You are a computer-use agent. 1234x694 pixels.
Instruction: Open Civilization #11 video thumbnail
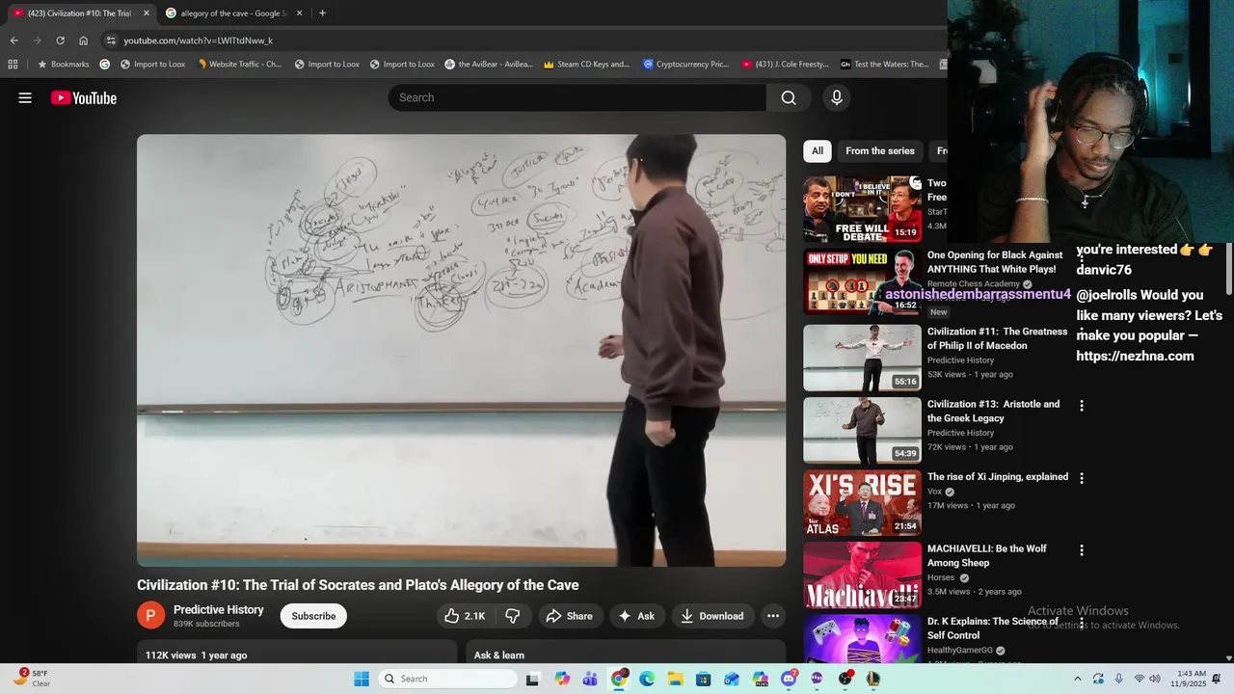[862, 358]
